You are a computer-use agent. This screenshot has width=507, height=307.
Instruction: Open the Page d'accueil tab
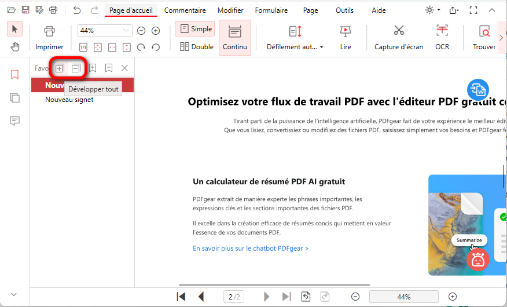[131, 10]
